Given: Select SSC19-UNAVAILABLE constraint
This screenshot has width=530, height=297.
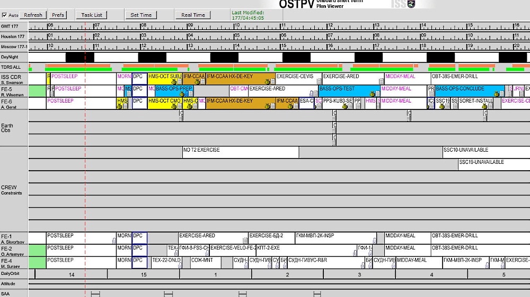Looking at the screenshot, I should coord(494,164).
